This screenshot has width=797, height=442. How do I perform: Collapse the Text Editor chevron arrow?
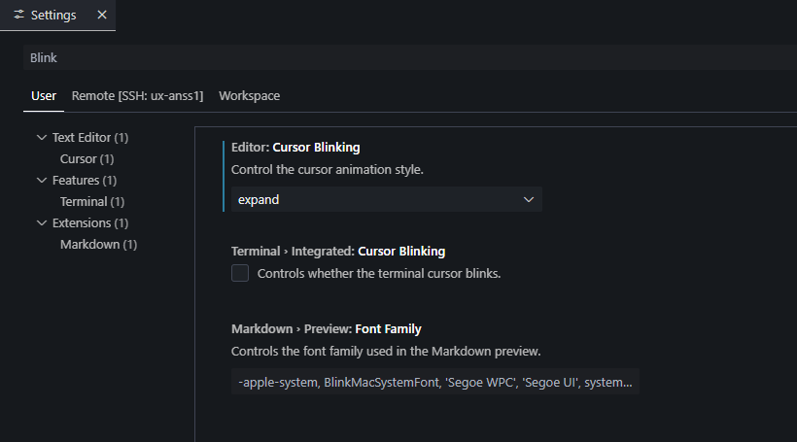click(x=42, y=138)
